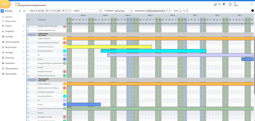Expand the user account chevron next to ASOL
255x121 pixels.
(251, 4)
